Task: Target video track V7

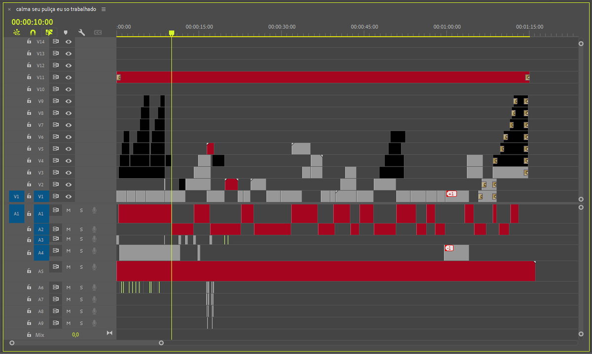Action: pyautogui.click(x=41, y=125)
